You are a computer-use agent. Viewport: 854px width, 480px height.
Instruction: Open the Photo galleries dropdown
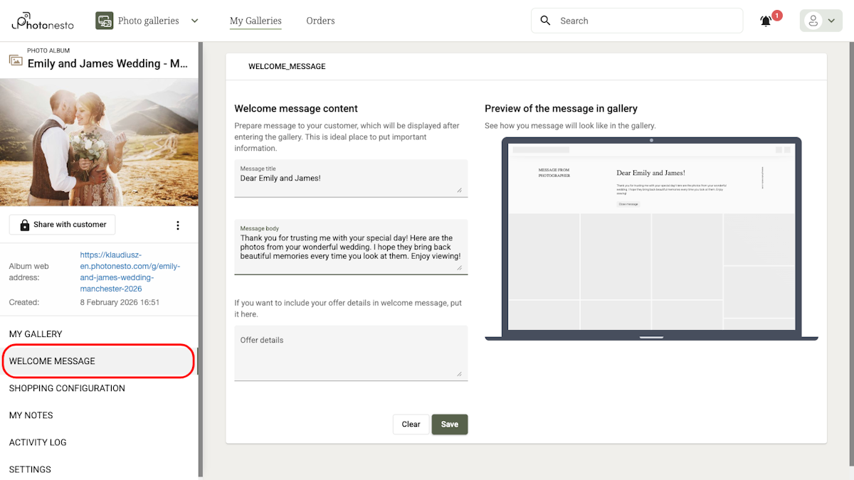pos(194,21)
